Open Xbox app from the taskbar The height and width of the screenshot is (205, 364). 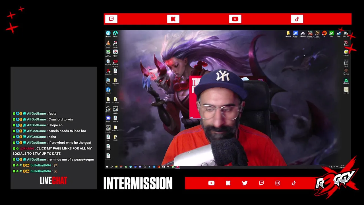173,167
